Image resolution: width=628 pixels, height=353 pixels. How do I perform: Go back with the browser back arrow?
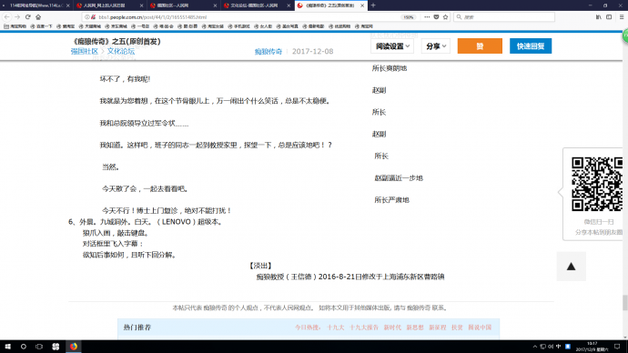click(6, 17)
